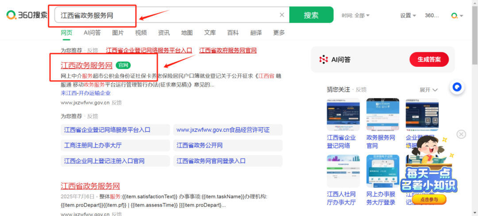Image resolution: width=478 pixels, height=216 pixels.
Task: Click the green 官网 badge
Action: pos(123,65)
